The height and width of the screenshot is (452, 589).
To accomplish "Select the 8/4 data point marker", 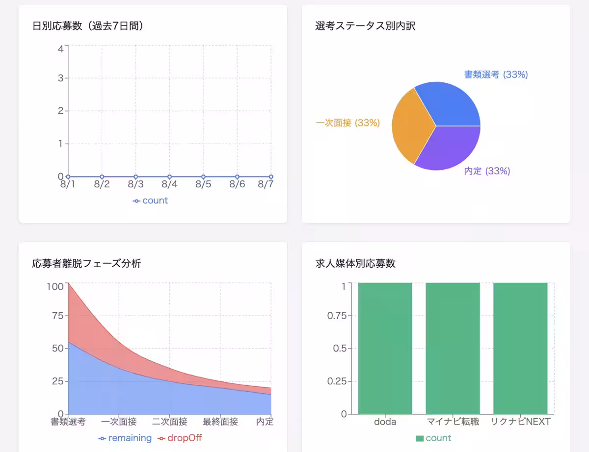I will tap(169, 176).
